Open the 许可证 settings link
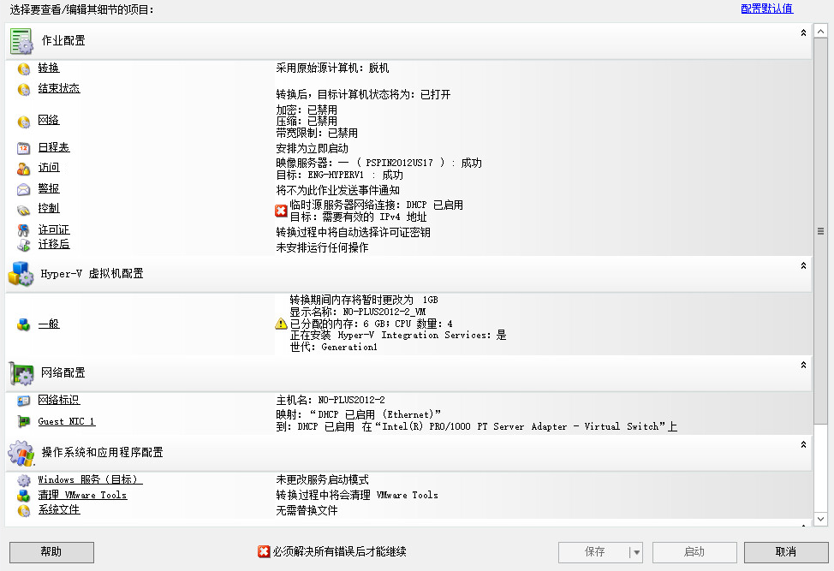The width and height of the screenshot is (834, 571). (x=54, y=229)
